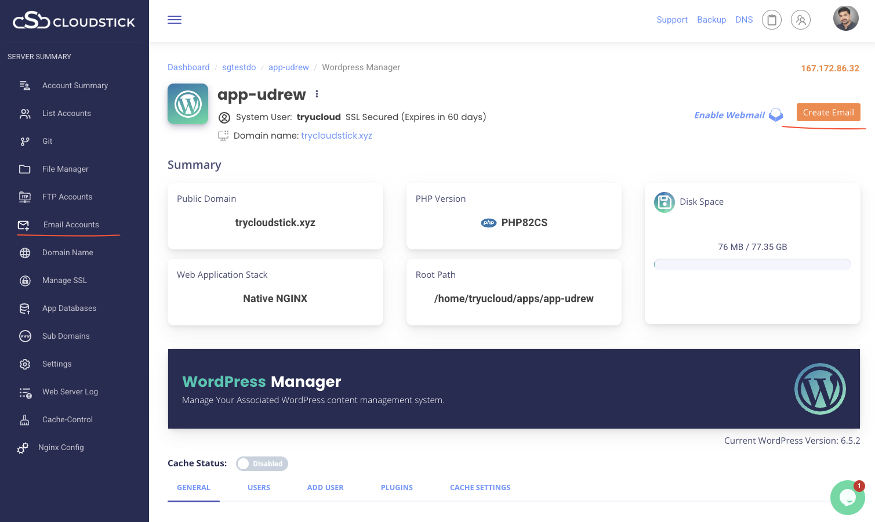Click the user account circle icon

[800, 20]
